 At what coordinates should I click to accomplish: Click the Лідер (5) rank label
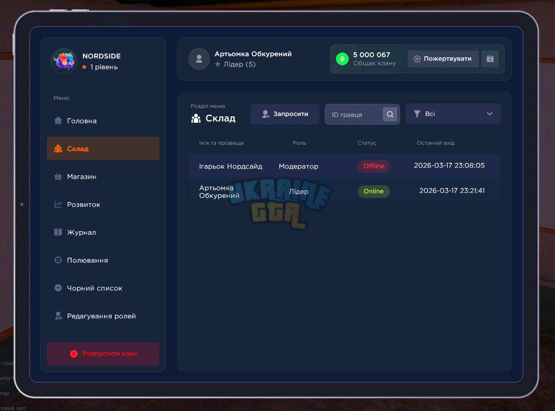(239, 64)
